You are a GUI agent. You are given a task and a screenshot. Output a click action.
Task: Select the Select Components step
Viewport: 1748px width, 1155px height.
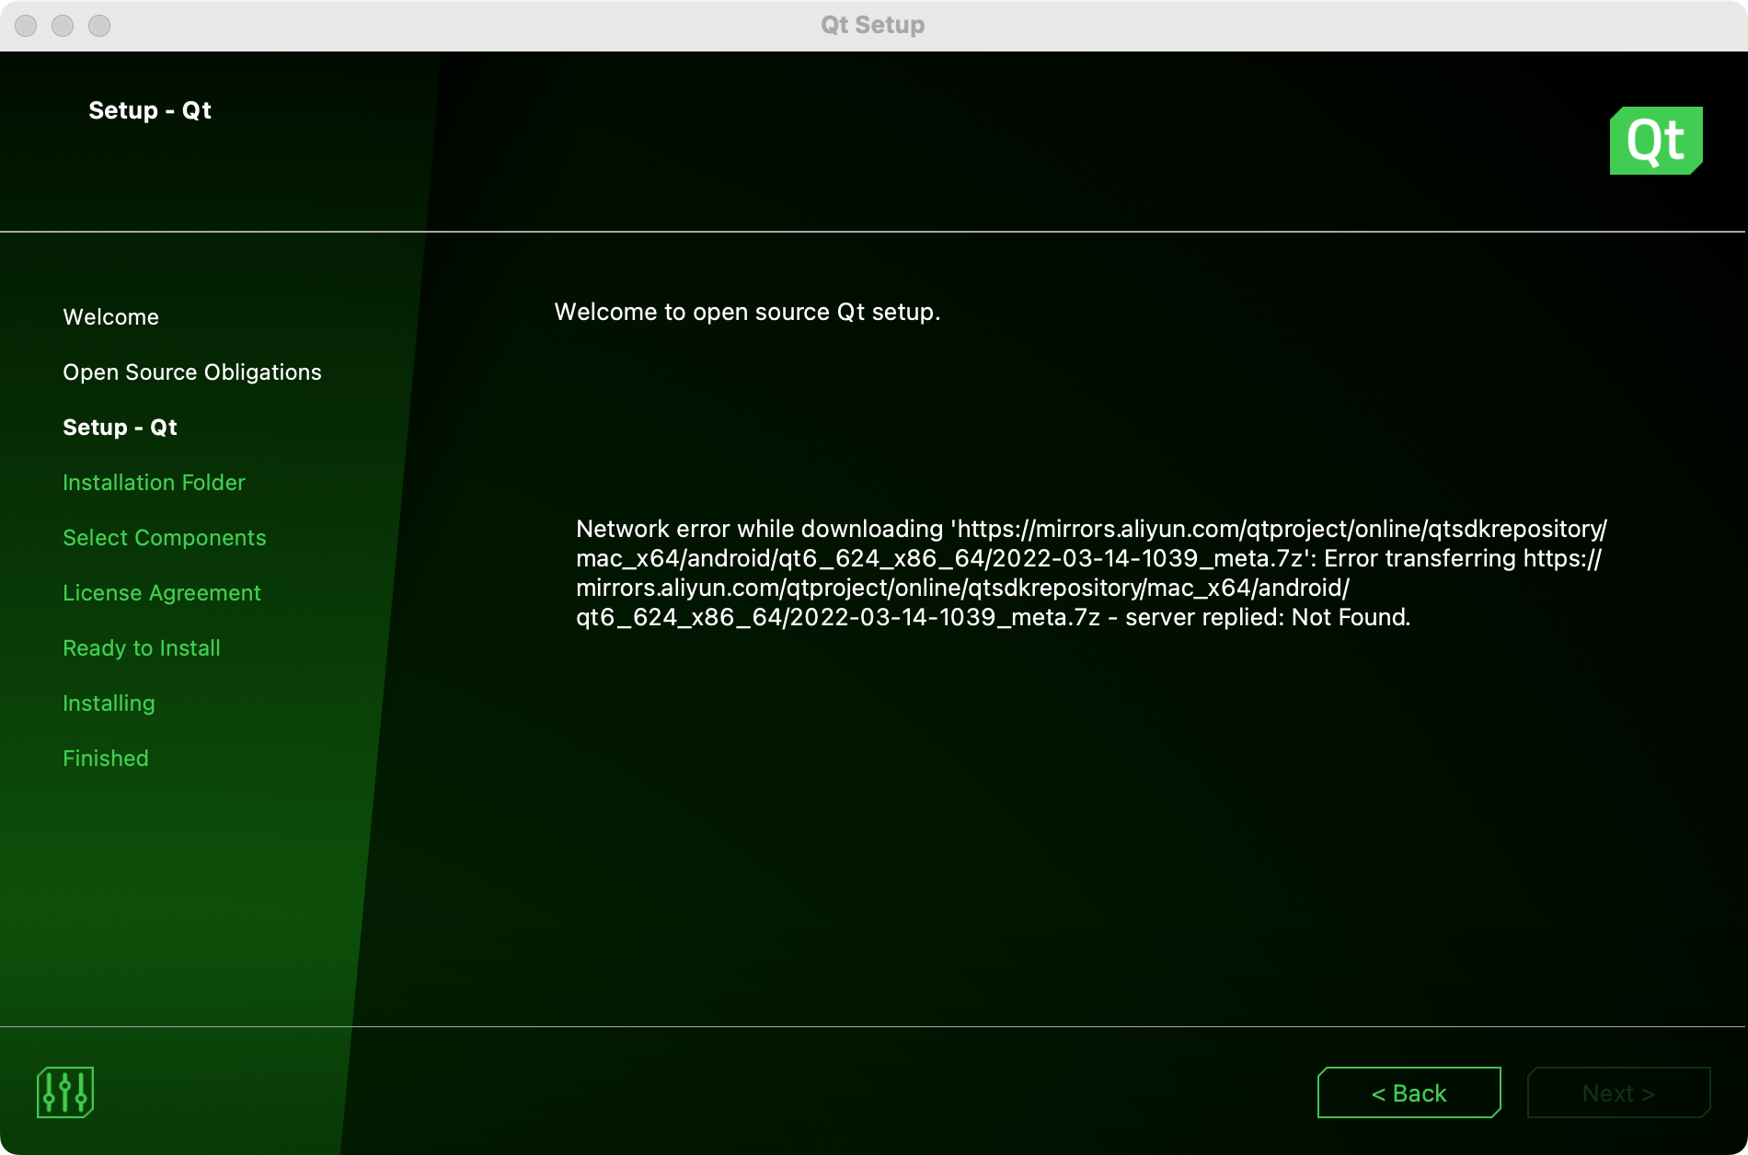tap(164, 538)
